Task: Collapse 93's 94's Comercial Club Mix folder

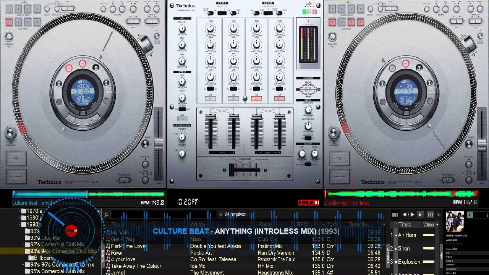Action: pyautogui.click(x=23, y=251)
